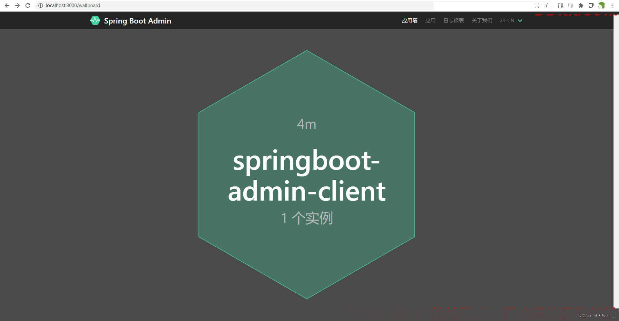Click the green profile avatar in browser

coord(602,5)
